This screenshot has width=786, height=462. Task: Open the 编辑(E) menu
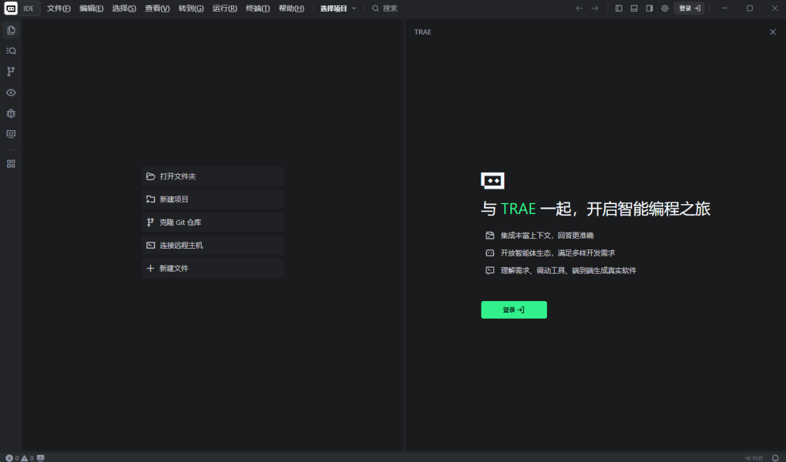pyautogui.click(x=92, y=9)
